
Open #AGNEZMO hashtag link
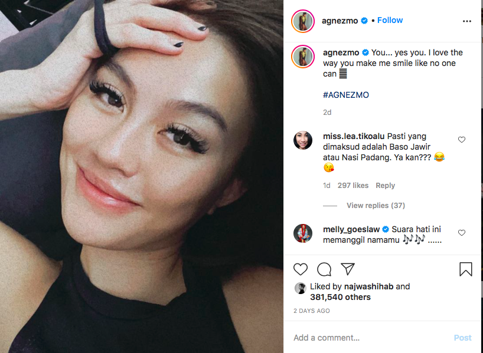(x=346, y=95)
